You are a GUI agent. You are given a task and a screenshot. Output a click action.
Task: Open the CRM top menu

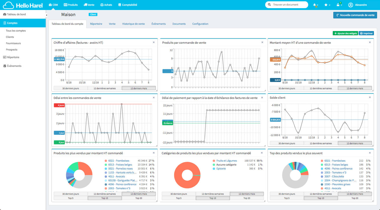pos(53,5)
